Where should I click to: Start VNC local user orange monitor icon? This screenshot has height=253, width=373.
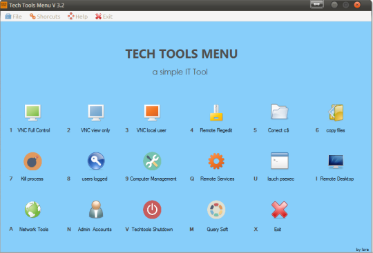pos(152,112)
